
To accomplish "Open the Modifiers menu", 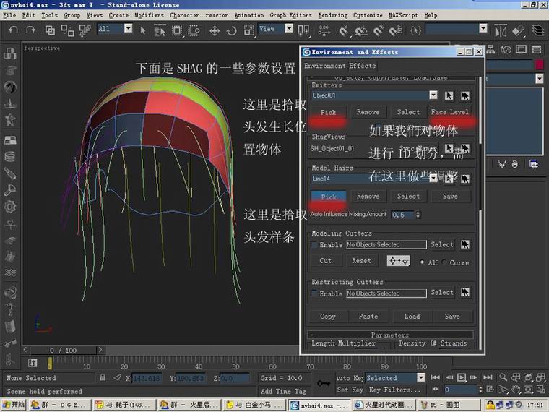I will [x=149, y=15].
